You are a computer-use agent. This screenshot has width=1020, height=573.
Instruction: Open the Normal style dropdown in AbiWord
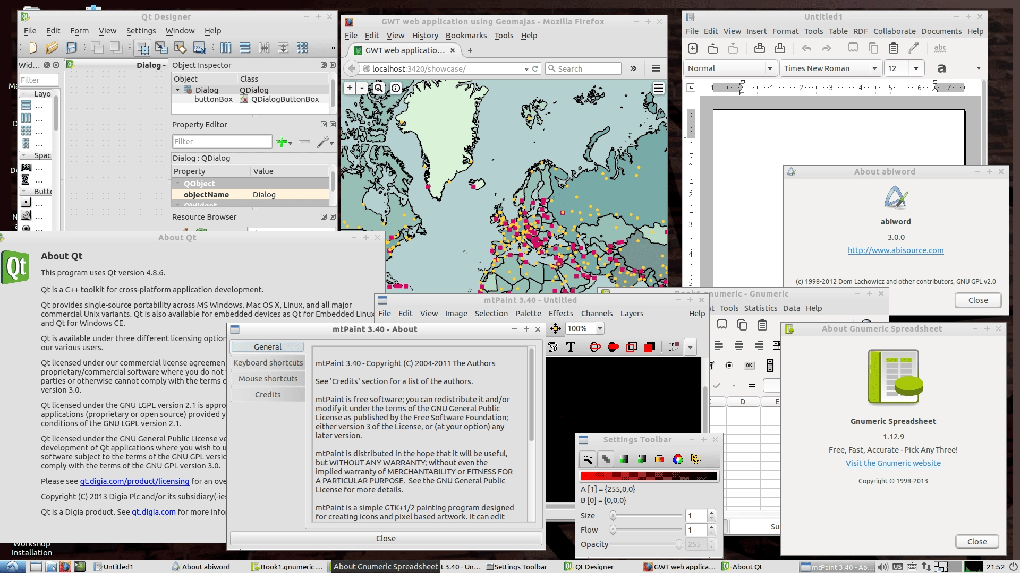[769, 68]
